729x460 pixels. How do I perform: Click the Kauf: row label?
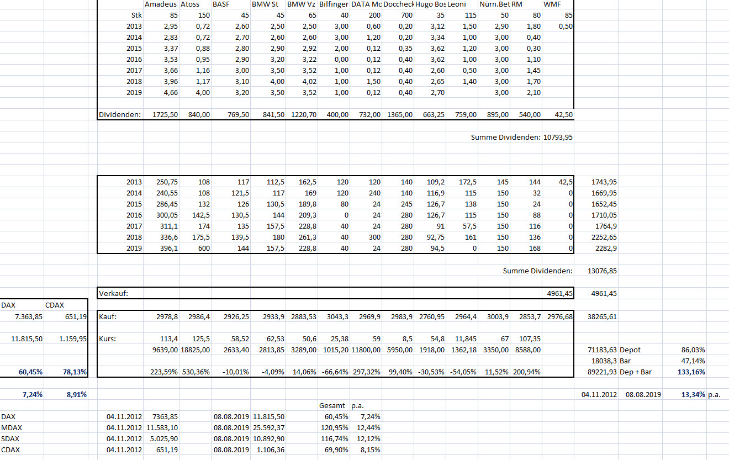point(108,317)
